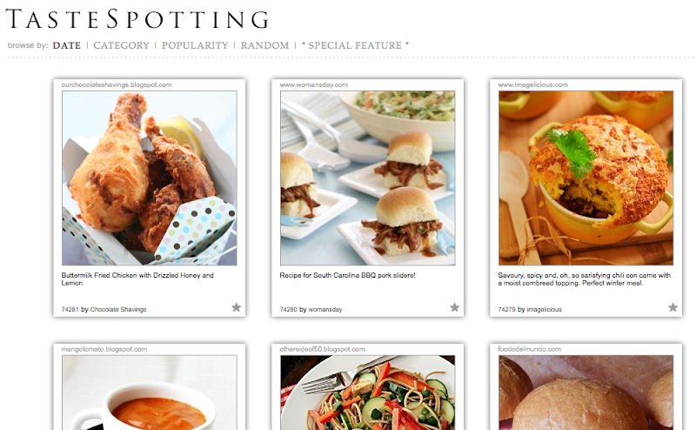Visit www.womansday.com source link
This screenshot has width=696, height=430.
(x=314, y=84)
